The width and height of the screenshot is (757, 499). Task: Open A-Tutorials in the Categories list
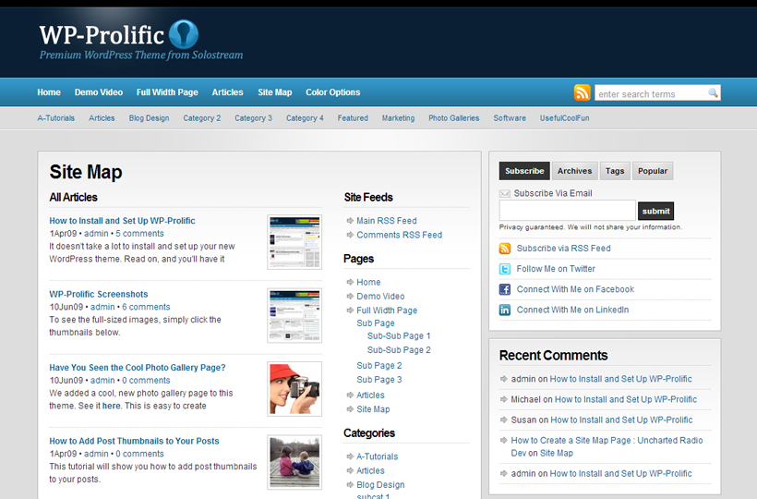(377, 456)
